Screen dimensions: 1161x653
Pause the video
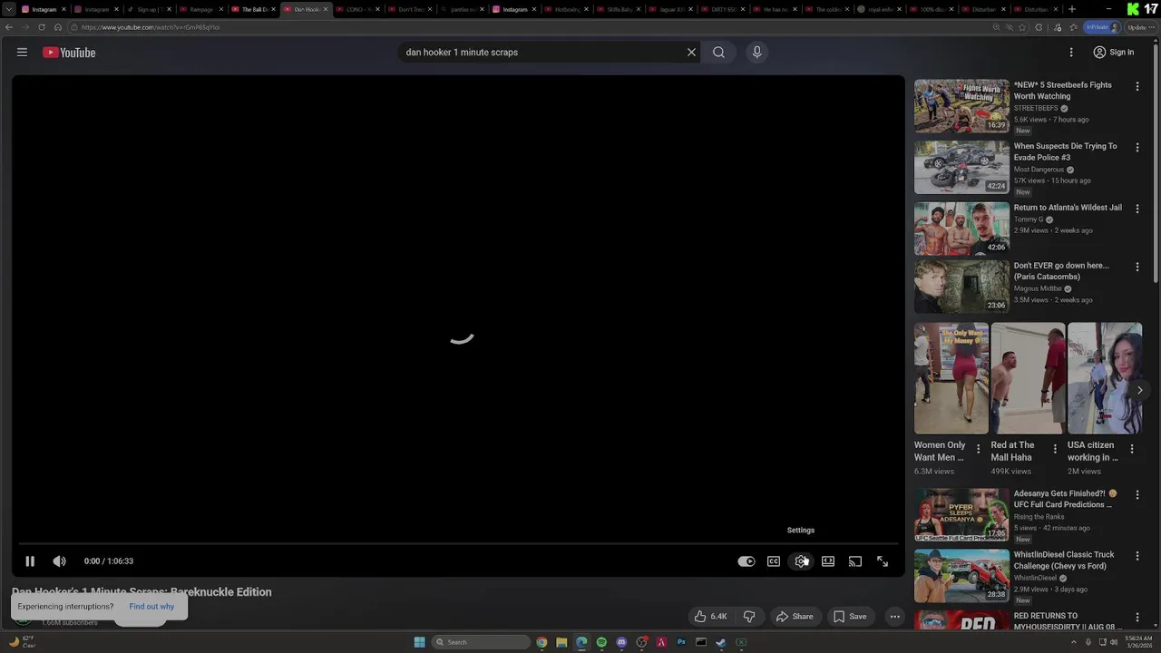30,561
